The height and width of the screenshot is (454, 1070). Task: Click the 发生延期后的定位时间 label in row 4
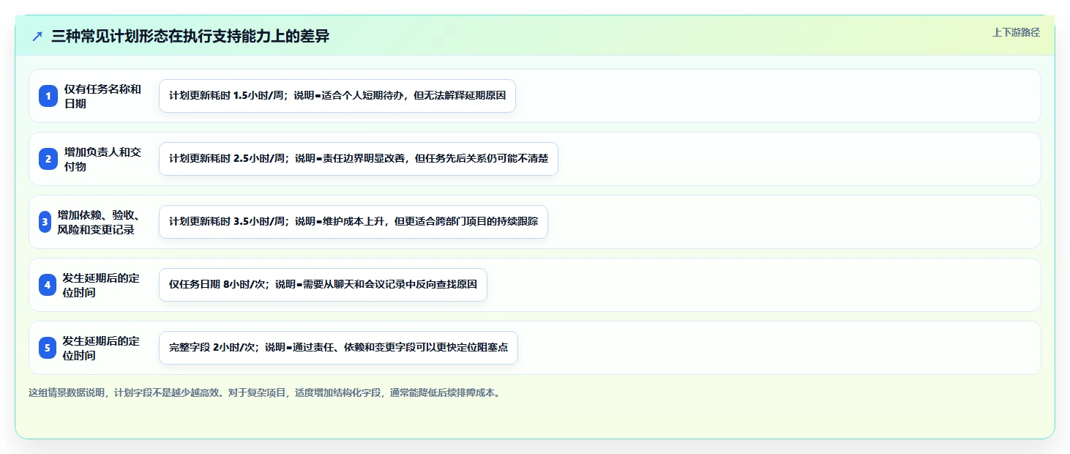101,285
